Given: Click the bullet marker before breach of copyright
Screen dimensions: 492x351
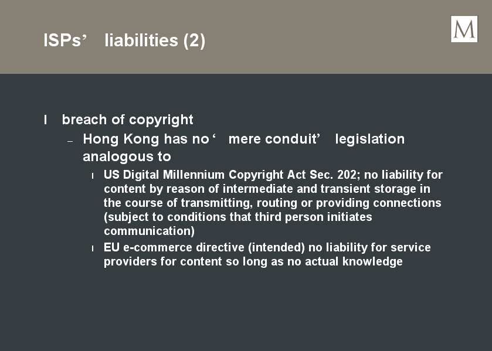Looking at the screenshot, I should 46,120.
